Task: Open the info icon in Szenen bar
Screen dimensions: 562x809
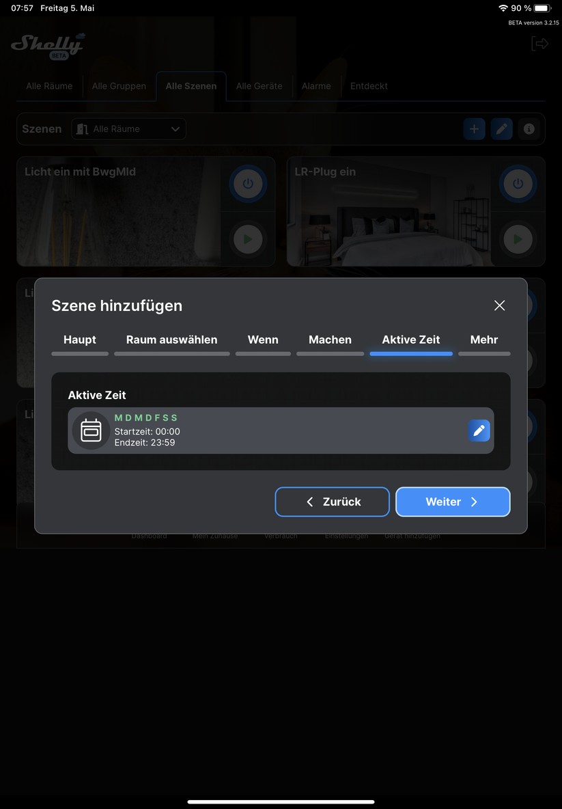Action: [529, 129]
